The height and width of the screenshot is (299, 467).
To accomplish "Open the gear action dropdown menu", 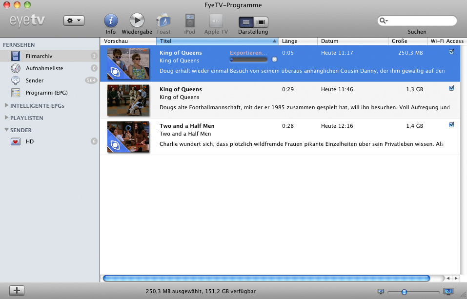I will click(x=74, y=20).
